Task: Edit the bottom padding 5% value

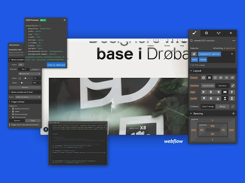Action: [x=212, y=134]
